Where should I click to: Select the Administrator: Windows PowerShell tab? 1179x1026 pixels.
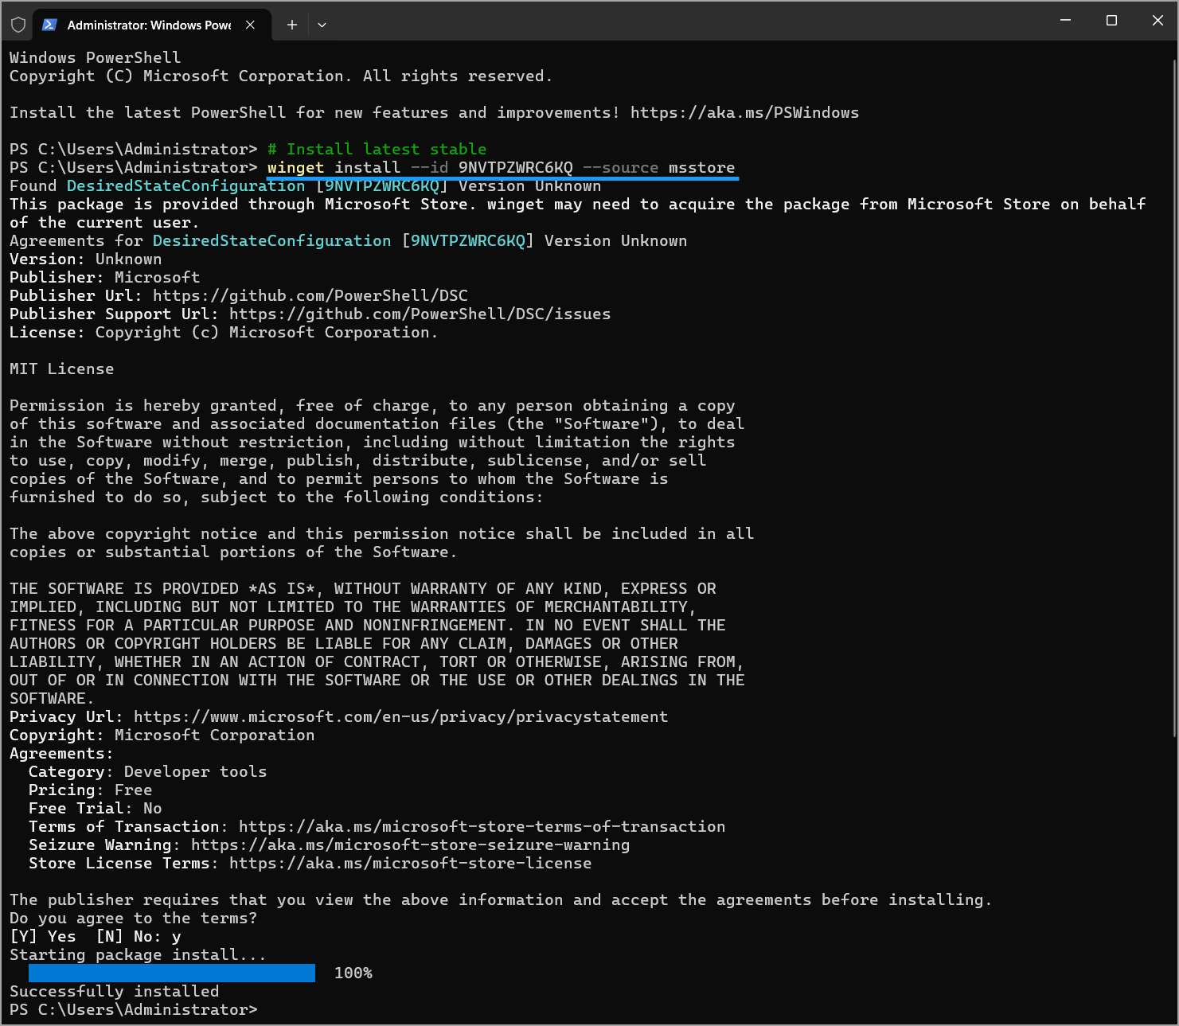pos(152,25)
